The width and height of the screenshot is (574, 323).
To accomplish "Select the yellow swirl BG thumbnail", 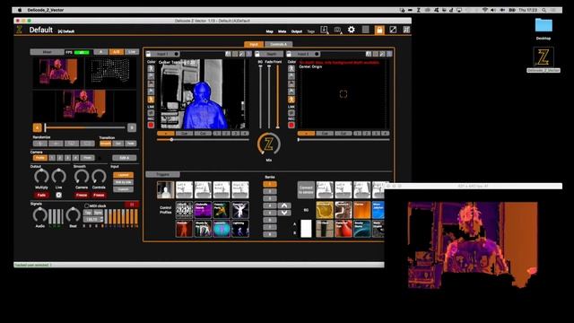I will click(325, 210).
